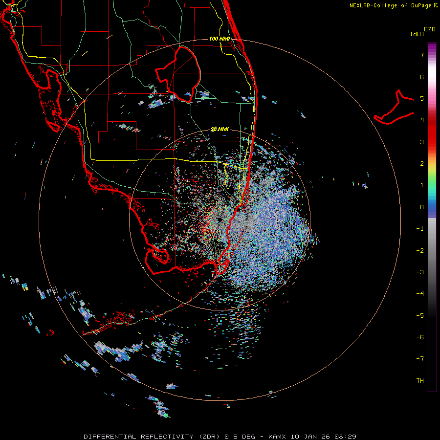440x440 pixels.
Task: Click the 5 value on color scale
Action: pos(422,98)
